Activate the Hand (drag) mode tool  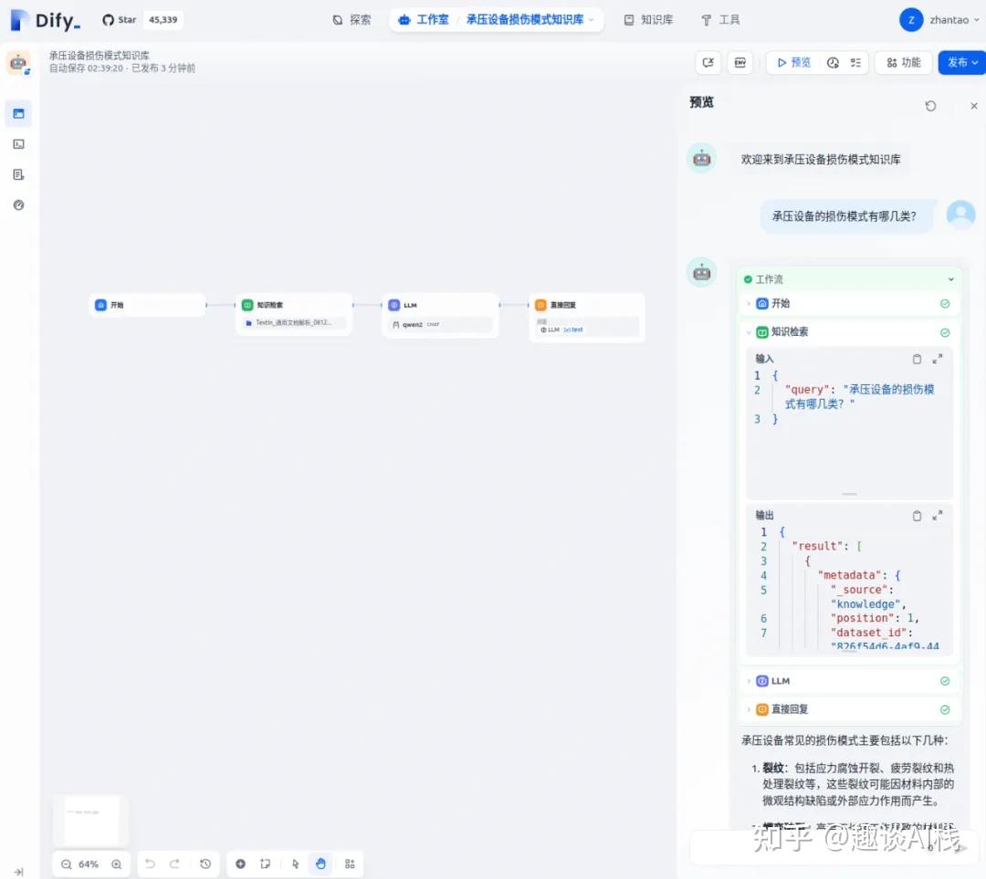coord(320,863)
